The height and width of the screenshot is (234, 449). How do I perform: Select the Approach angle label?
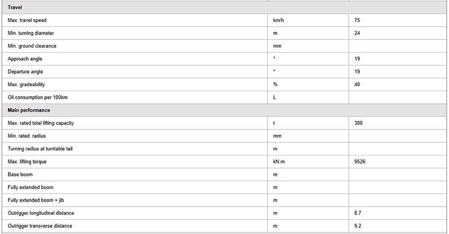(x=25, y=59)
